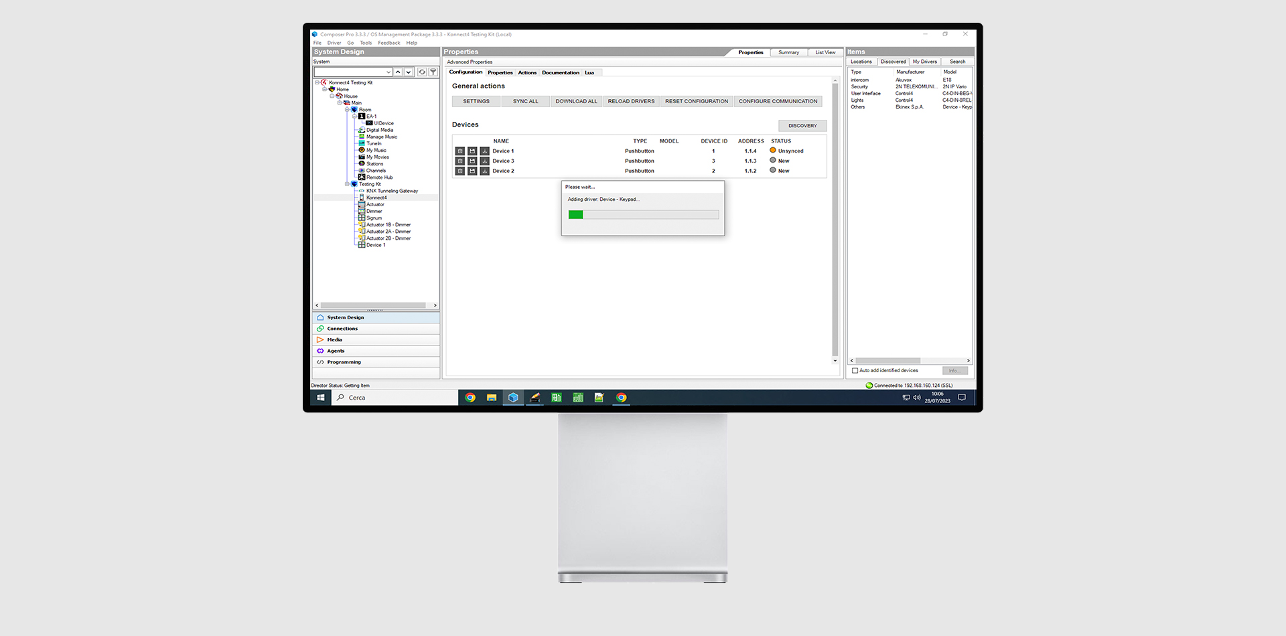The image size is (1286, 636).
Task: Open the Connections view icon
Action: 320,329
